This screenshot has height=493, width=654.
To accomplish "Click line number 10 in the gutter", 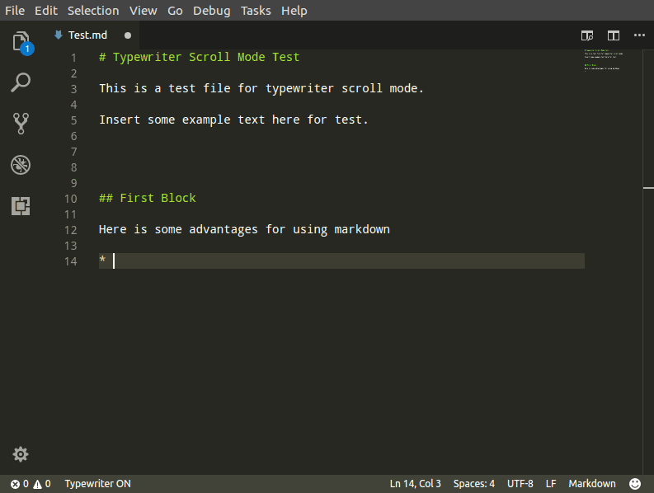I will click(x=70, y=199).
